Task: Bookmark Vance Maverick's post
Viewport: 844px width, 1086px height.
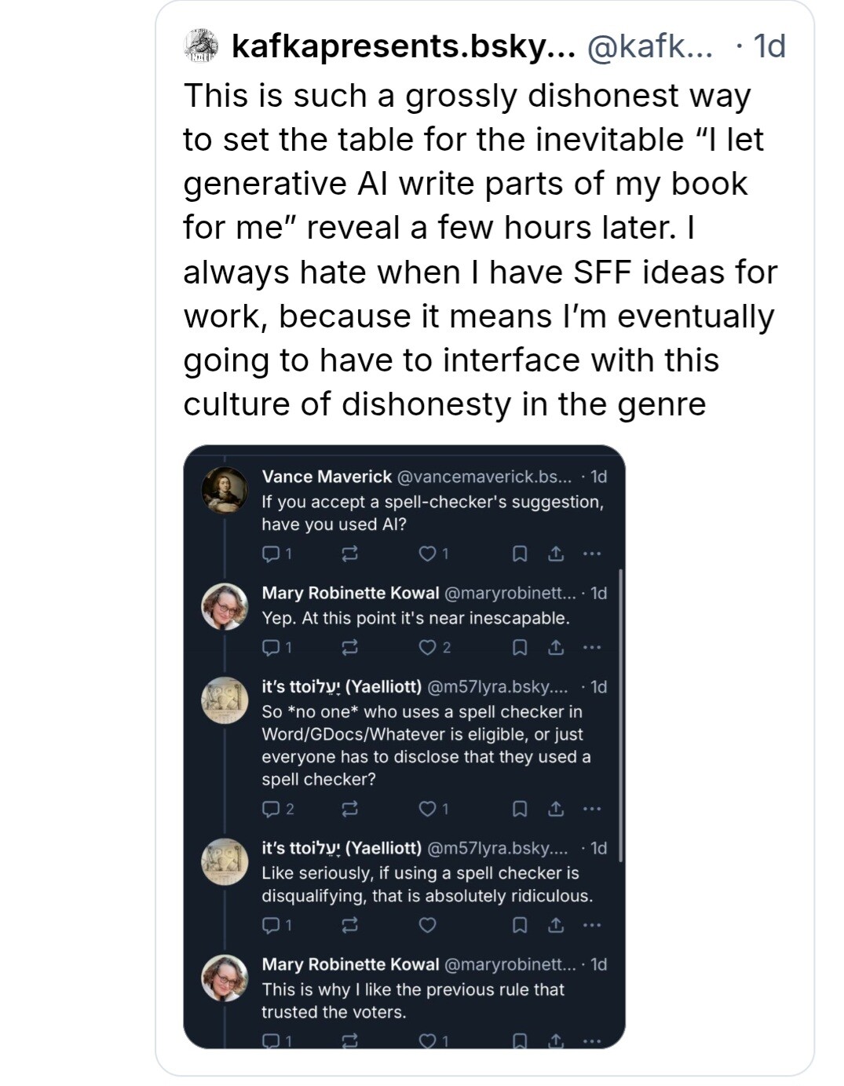Action: pyautogui.click(x=519, y=554)
